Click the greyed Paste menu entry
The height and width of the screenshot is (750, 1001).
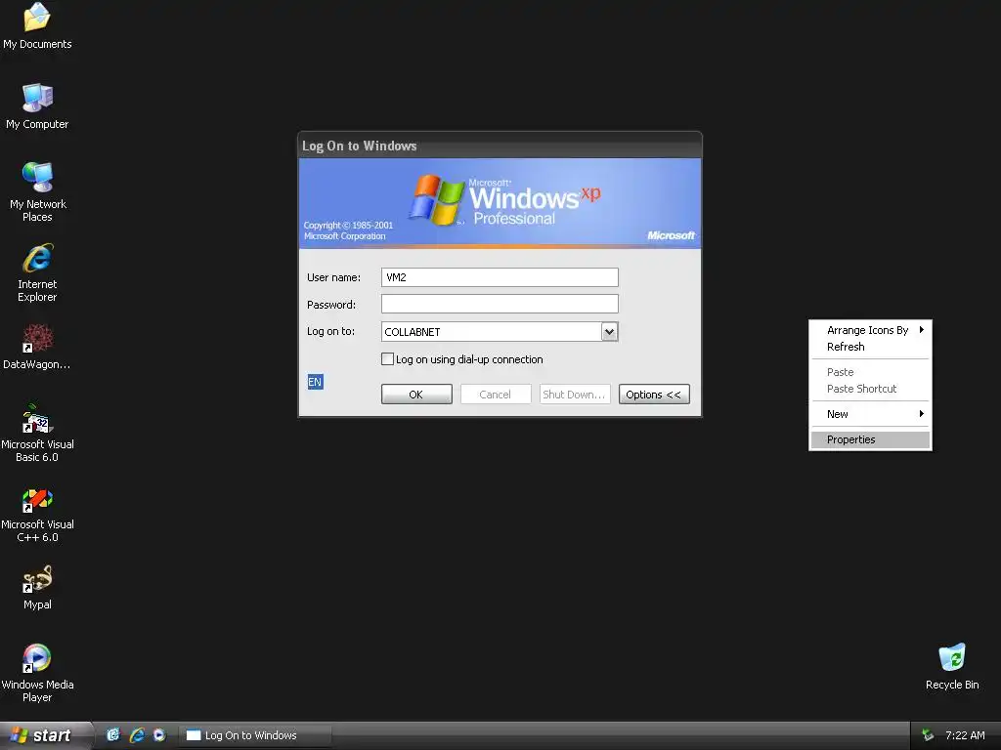[870, 372]
